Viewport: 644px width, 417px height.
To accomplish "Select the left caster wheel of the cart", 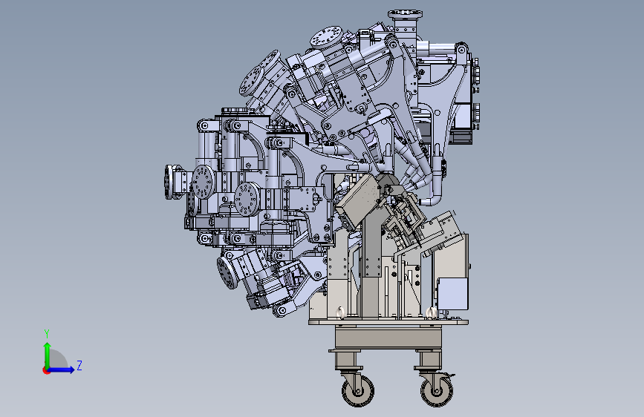I will (358, 391).
